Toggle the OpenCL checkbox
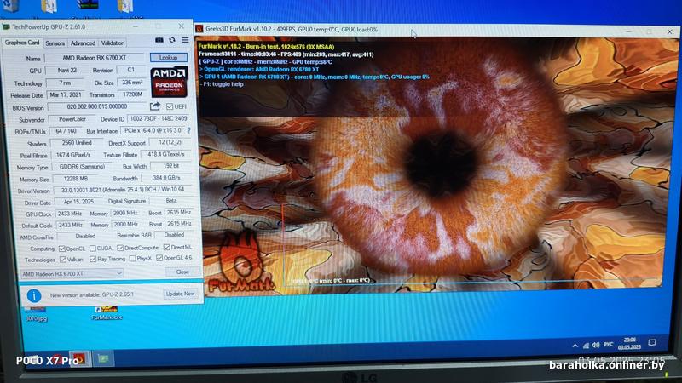 (x=61, y=249)
